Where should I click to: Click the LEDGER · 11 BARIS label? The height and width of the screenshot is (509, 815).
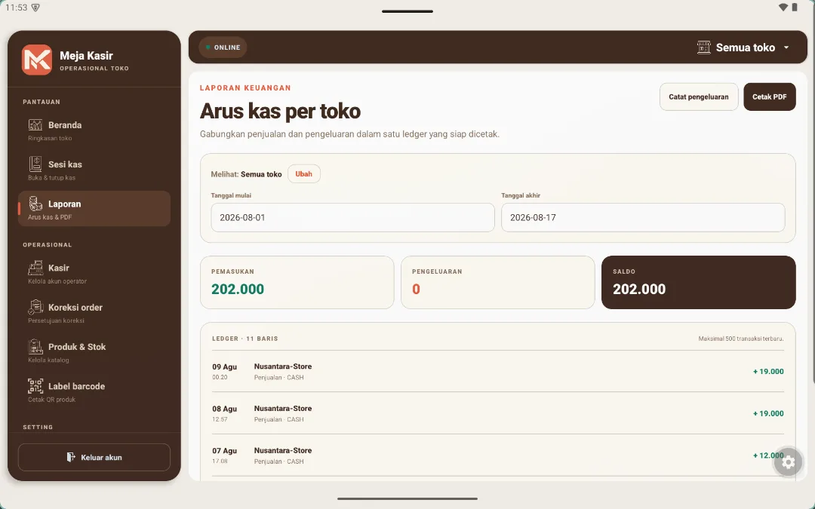click(244, 339)
